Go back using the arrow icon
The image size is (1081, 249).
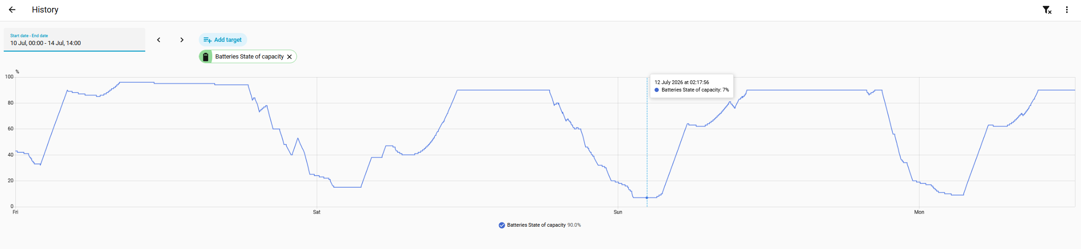[x=12, y=10]
